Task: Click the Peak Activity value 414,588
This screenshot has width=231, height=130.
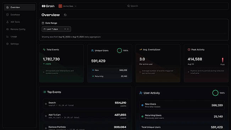Action: pos(195,59)
